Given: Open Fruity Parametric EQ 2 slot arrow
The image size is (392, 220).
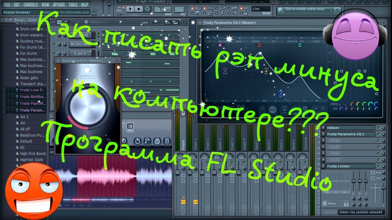Looking at the screenshot, I should (323, 134).
